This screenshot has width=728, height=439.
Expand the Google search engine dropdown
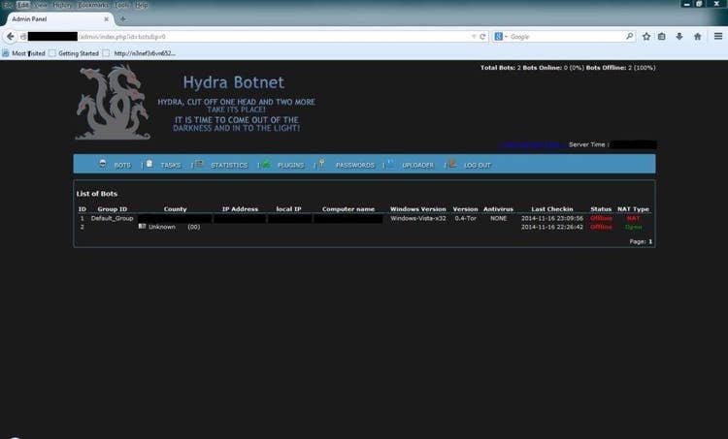501,36
